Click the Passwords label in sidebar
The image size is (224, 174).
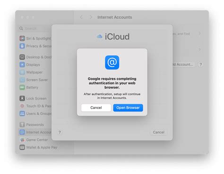click(x=35, y=124)
